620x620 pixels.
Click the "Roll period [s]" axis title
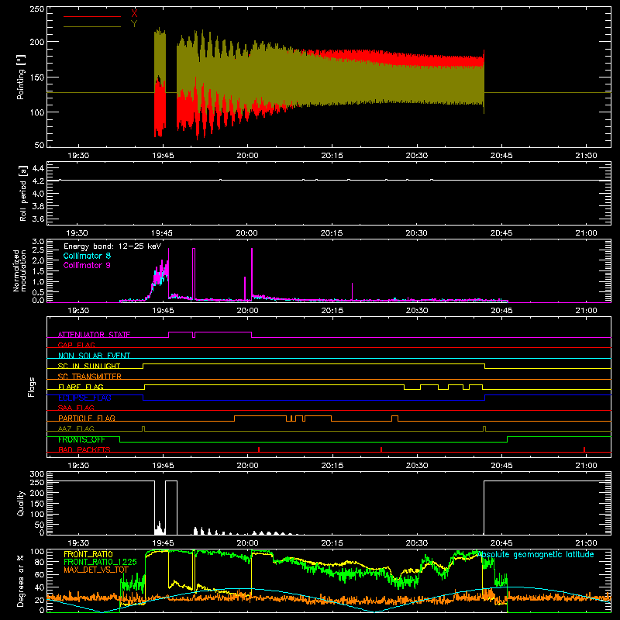[x=22, y=193]
